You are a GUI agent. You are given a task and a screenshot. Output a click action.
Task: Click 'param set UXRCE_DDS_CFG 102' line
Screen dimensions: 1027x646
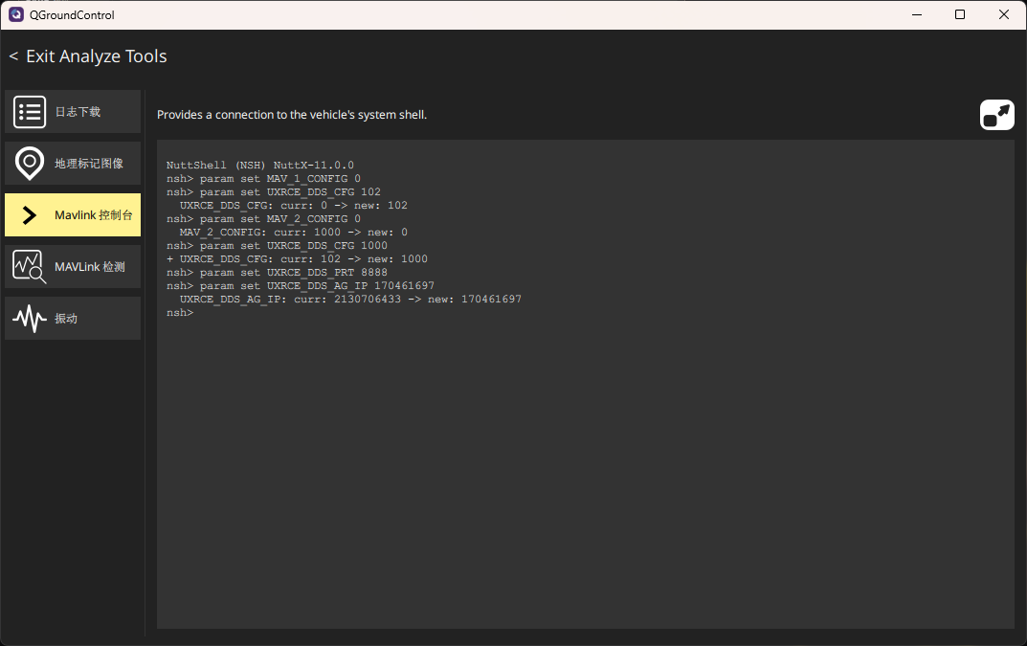click(x=273, y=192)
